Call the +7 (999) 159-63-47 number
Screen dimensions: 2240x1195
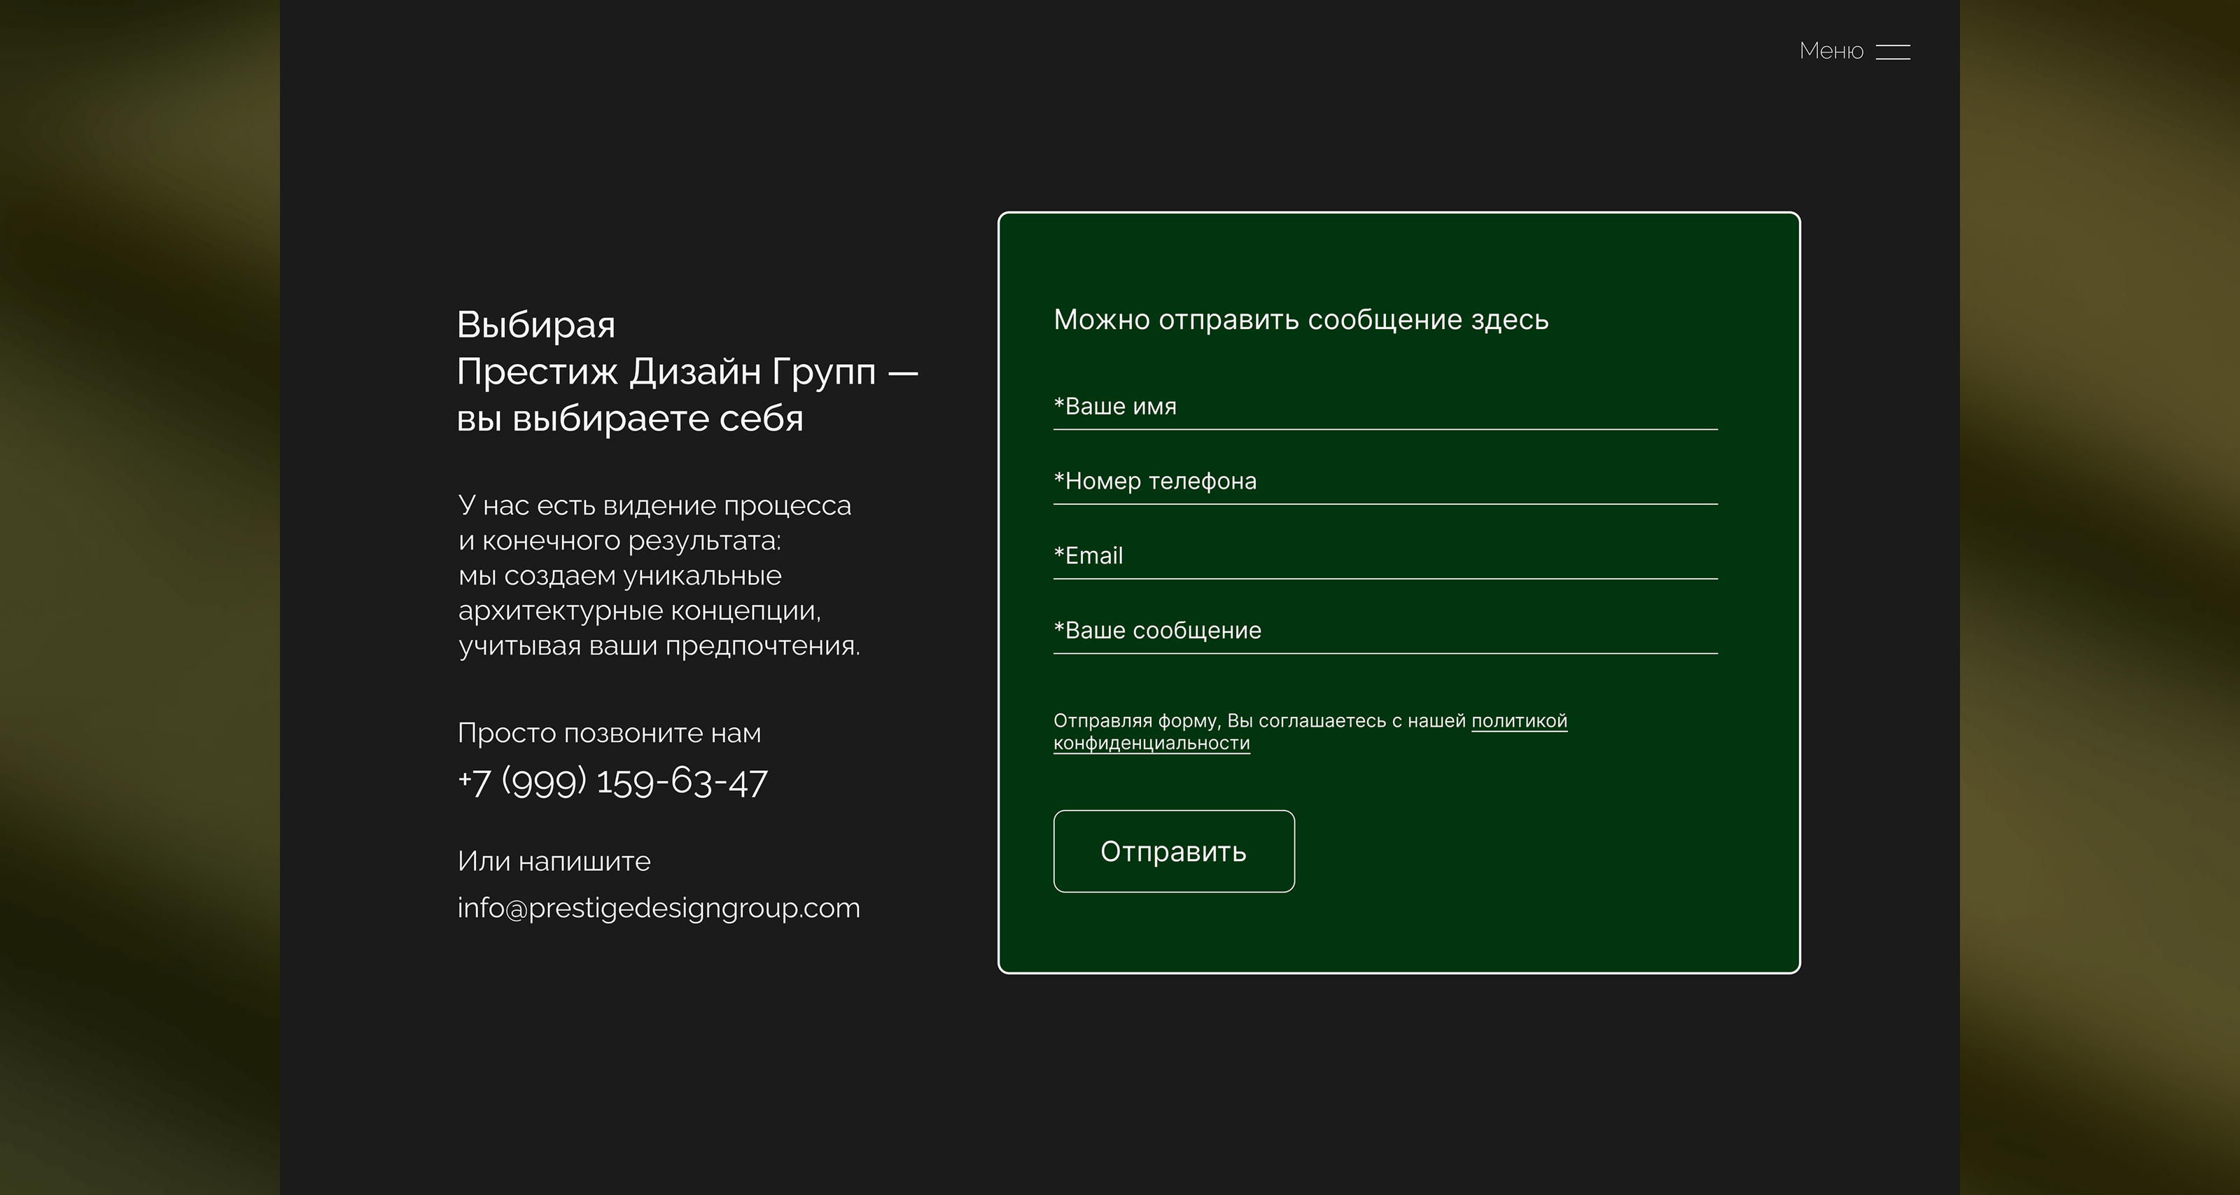click(x=612, y=781)
